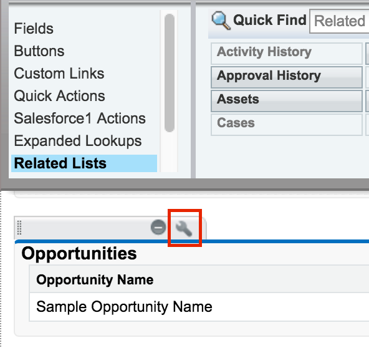Viewport: 369px width, 348px height.
Task: Open the Custom Links category
Action: pos(59,73)
